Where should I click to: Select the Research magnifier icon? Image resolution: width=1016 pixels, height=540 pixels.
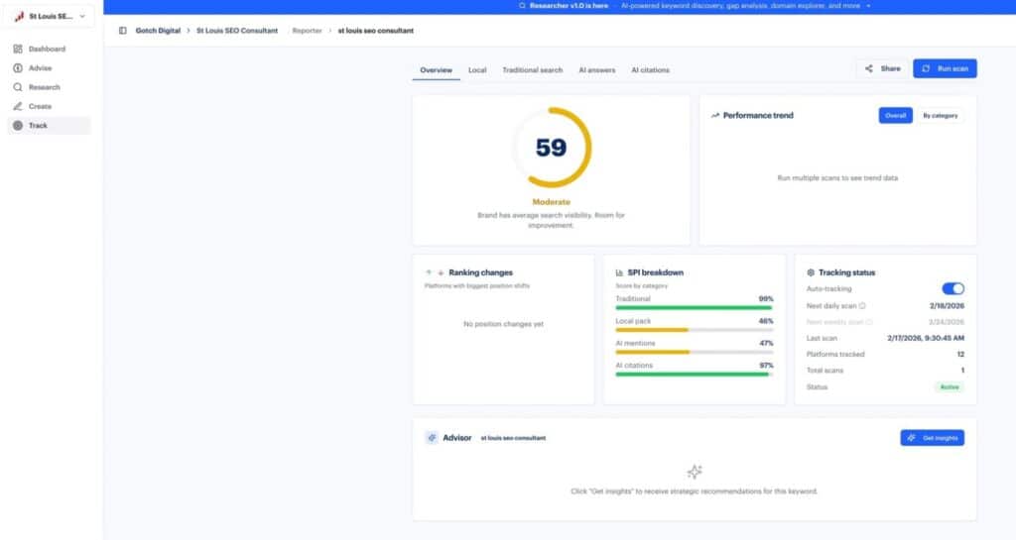tap(18, 87)
